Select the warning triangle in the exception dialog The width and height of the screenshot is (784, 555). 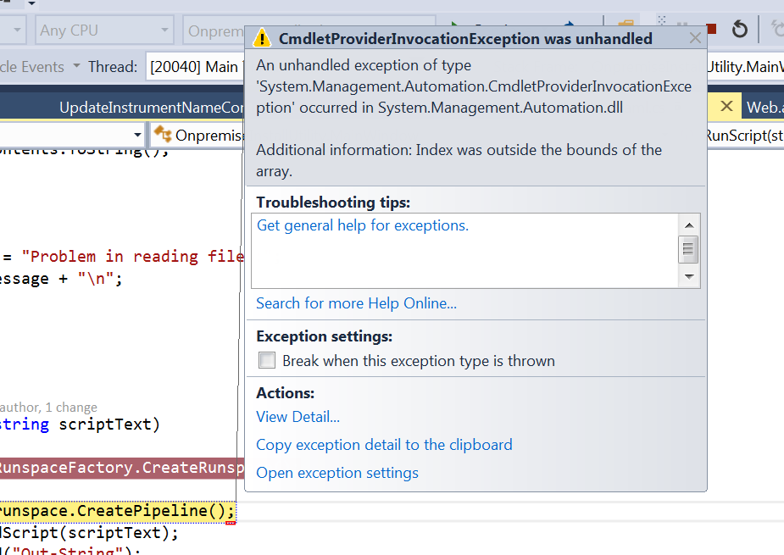point(263,38)
